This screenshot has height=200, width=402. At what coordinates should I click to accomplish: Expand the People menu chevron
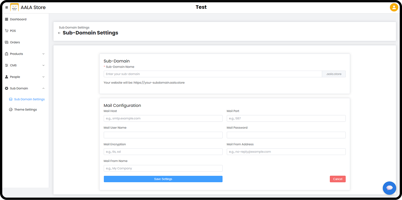43,77
